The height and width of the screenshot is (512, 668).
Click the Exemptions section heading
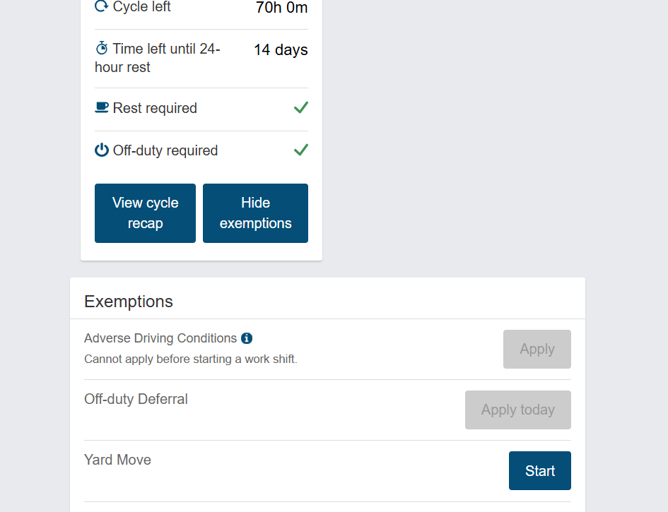tap(129, 302)
